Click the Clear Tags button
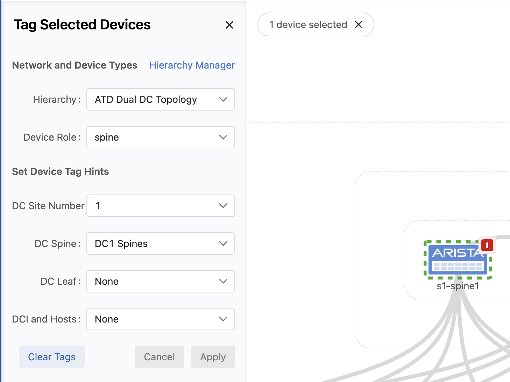 coord(52,357)
